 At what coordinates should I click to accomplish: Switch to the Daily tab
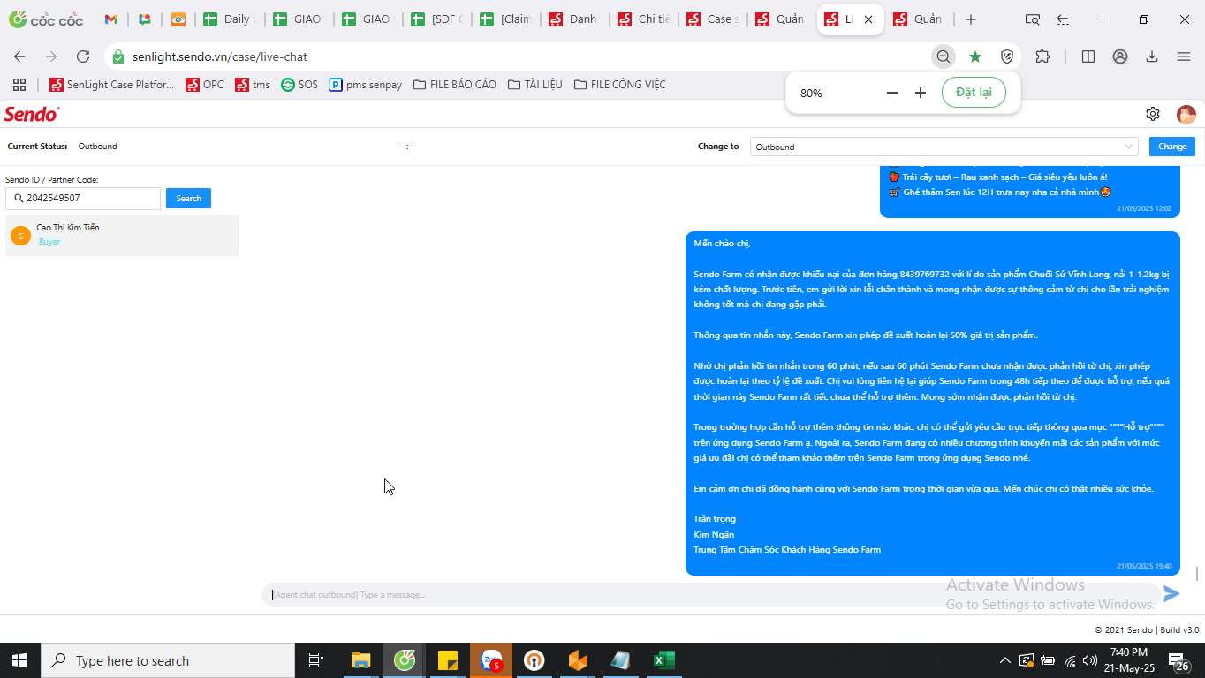coord(230,19)
